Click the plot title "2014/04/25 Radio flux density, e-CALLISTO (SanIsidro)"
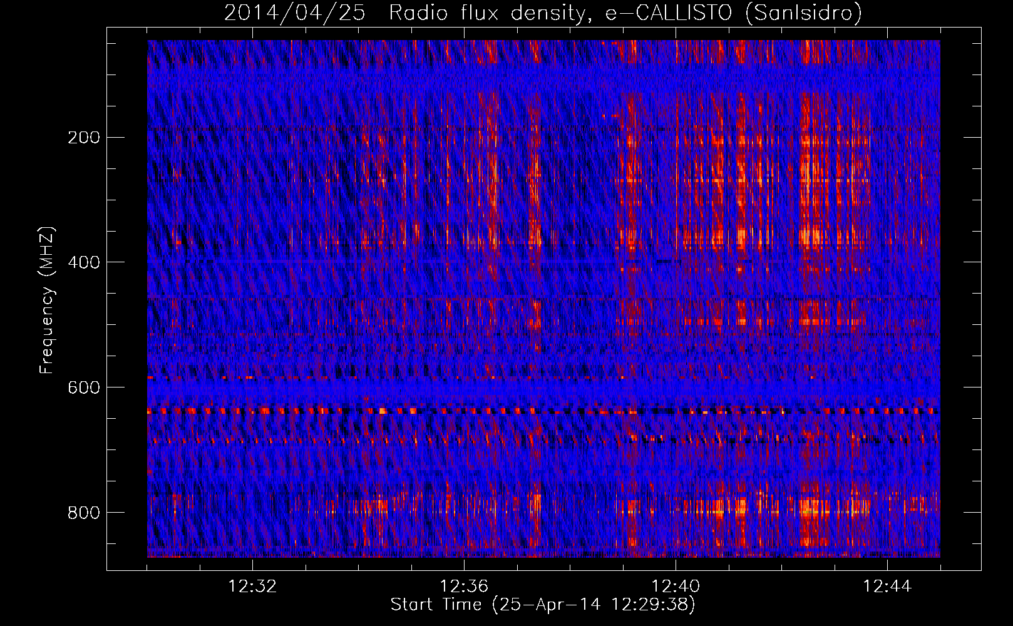 (543, 13)
